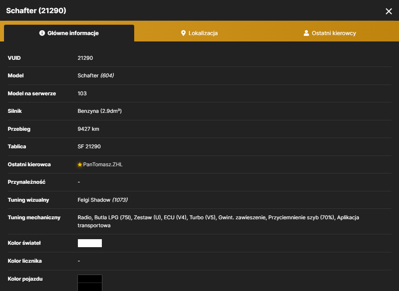Click the black Kolor pojazdu swatch
This screenshot has height=291, width=399.
point(90,283)
